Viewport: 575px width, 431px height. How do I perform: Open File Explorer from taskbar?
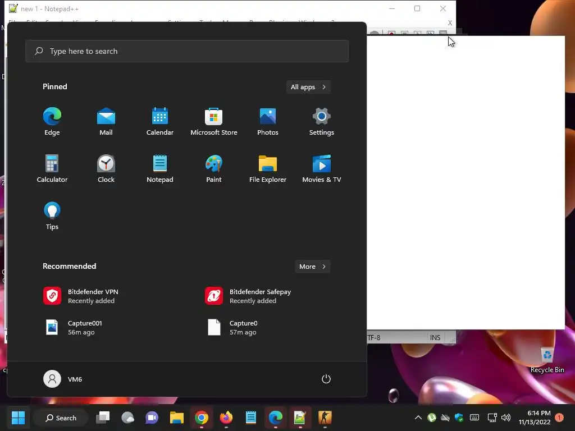[177, 418]
